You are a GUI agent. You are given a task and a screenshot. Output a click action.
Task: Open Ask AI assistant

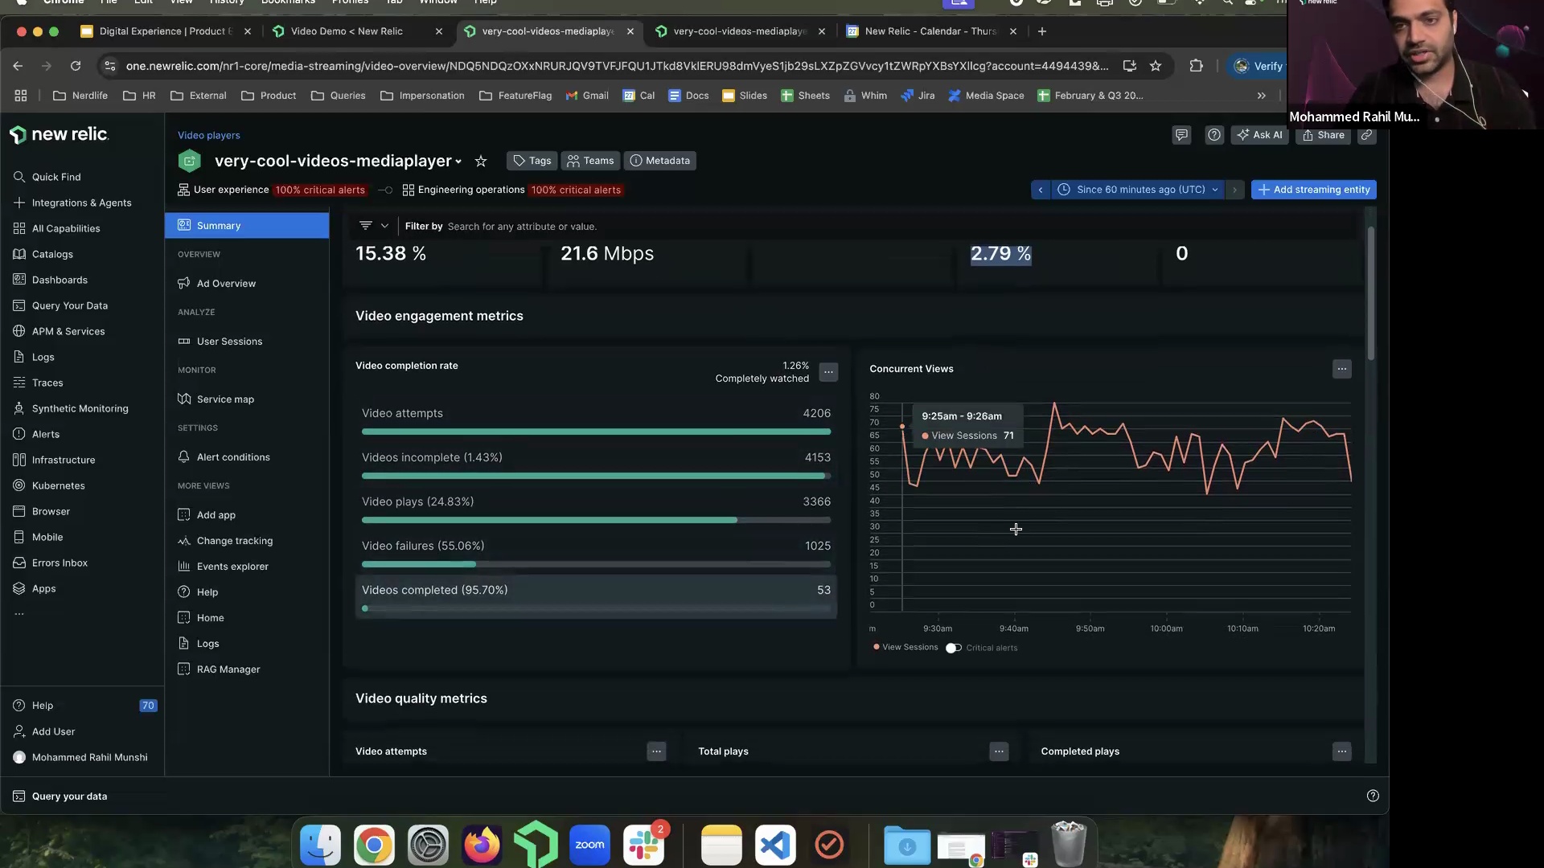(1259, 135)
